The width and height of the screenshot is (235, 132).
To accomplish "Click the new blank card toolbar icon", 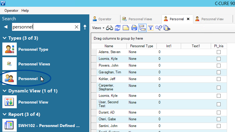I will point(126,28).
